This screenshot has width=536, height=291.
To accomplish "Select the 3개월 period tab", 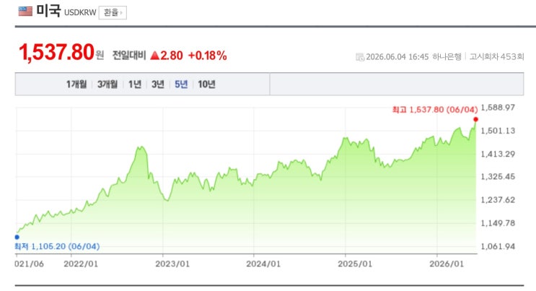I will click(x=107, y=84).
